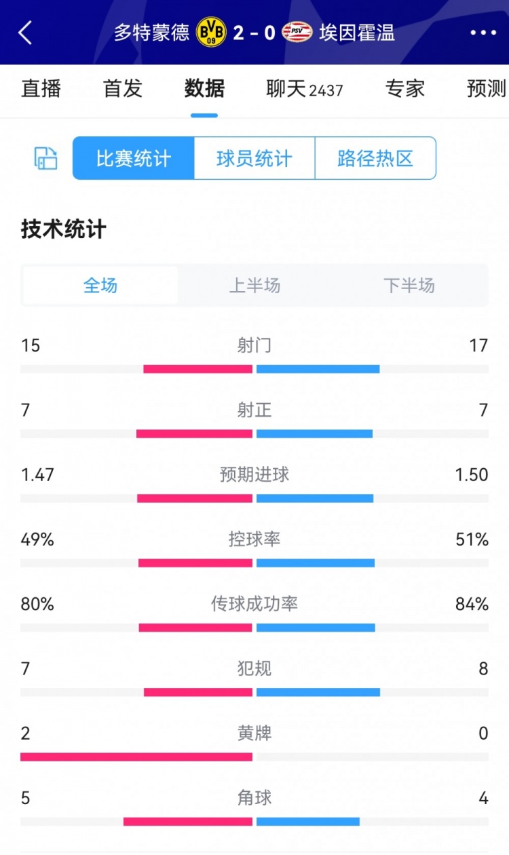Tap the back arrow icon
Viewport: 509px width, 855px height.
click(x=25, y=33)
